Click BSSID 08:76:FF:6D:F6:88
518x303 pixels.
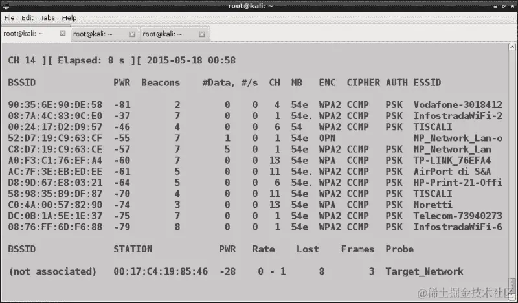click(55, 227)
